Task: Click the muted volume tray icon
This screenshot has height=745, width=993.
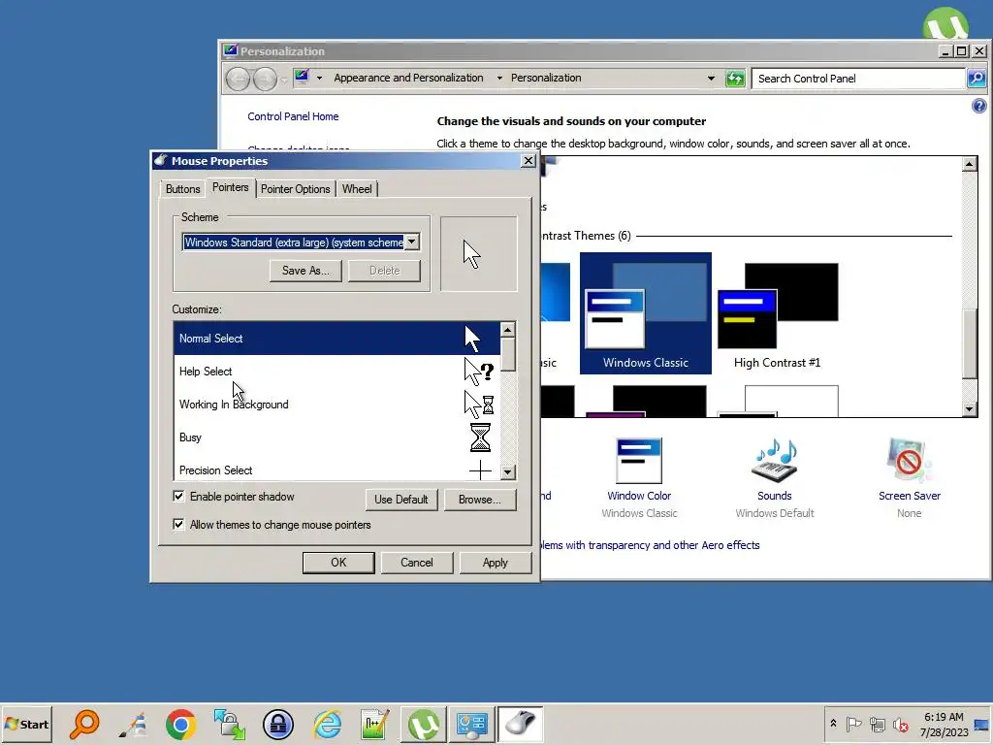Action: (900, 724)
